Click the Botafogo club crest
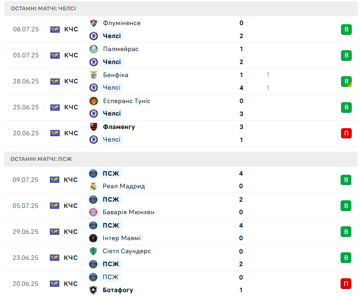Screen dimensions: 363x298 coord(93,290)
